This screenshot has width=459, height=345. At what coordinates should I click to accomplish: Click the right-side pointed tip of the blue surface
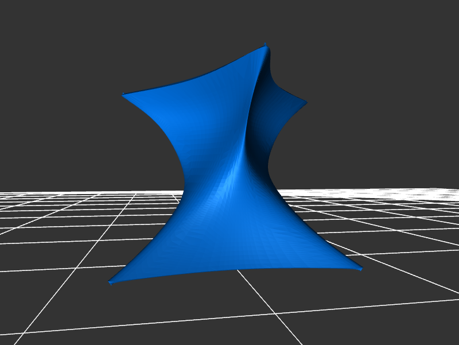[305, 103]
